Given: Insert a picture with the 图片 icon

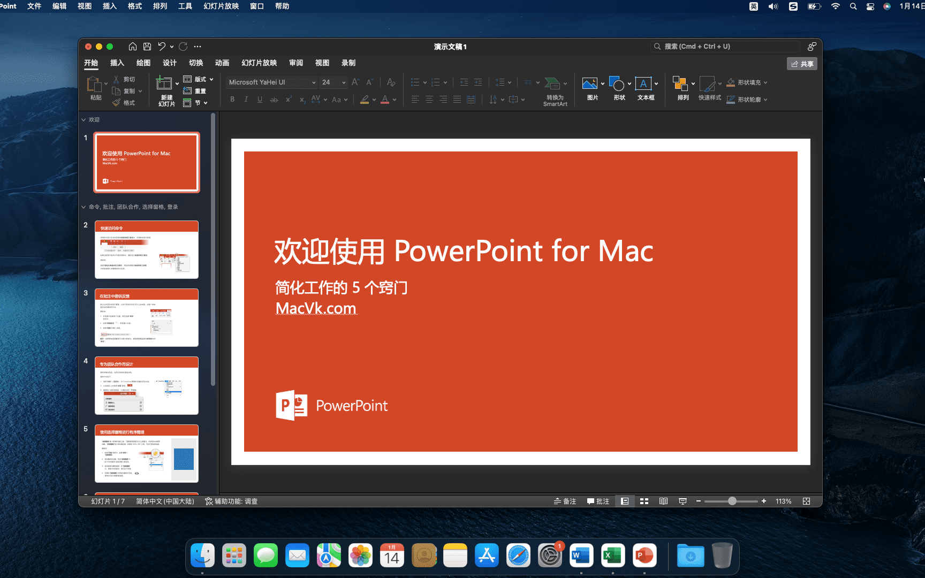Looking at the screenshot, I should tap(590, 83).
